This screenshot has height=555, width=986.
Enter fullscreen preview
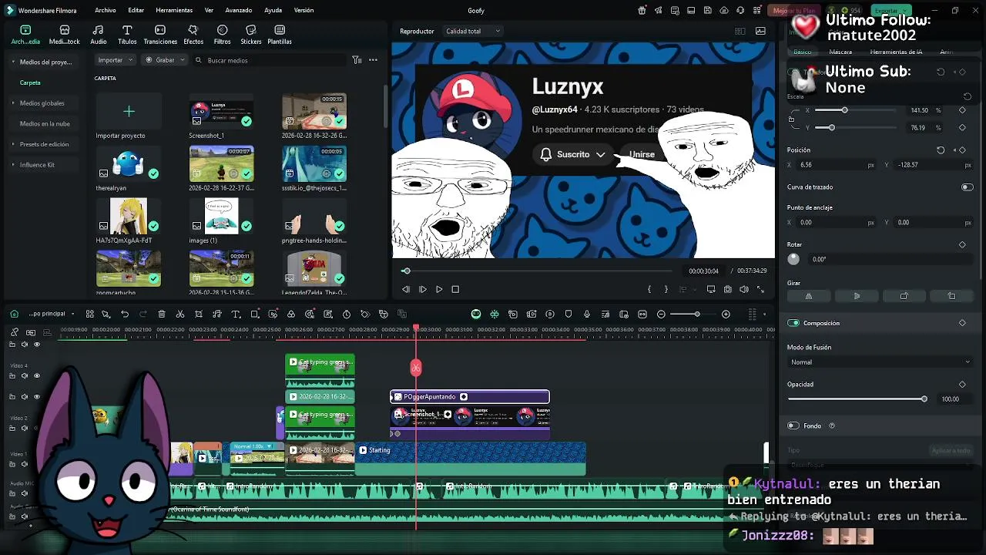[760, 289]
